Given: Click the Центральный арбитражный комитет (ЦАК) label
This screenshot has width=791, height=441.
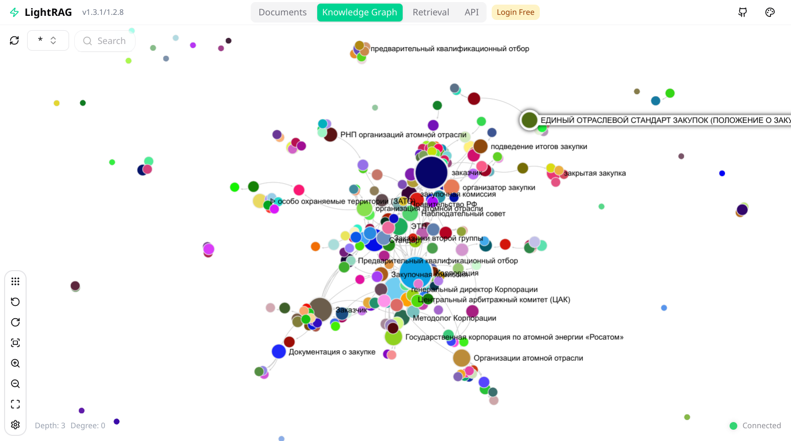Looking at the screenshot, I should tap(494, 300).
